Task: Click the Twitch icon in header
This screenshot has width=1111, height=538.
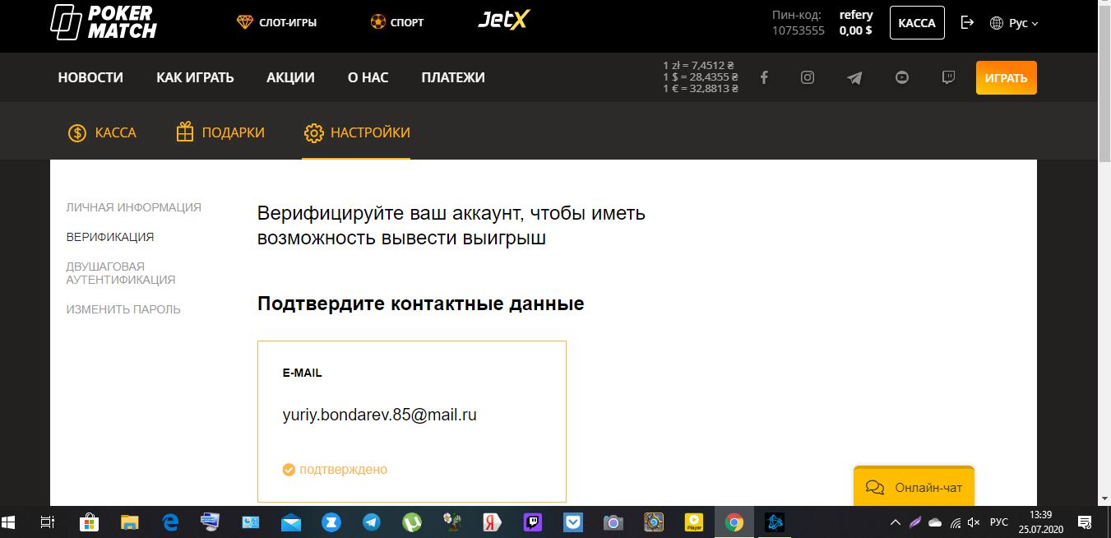Action: coord(948,77)
